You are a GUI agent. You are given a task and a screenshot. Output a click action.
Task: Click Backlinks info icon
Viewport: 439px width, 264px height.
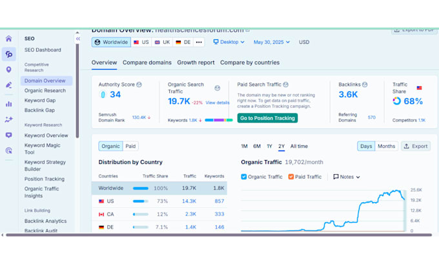pos(365,85)
